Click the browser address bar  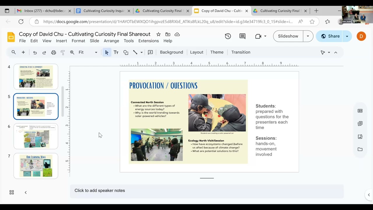(168, 22)
